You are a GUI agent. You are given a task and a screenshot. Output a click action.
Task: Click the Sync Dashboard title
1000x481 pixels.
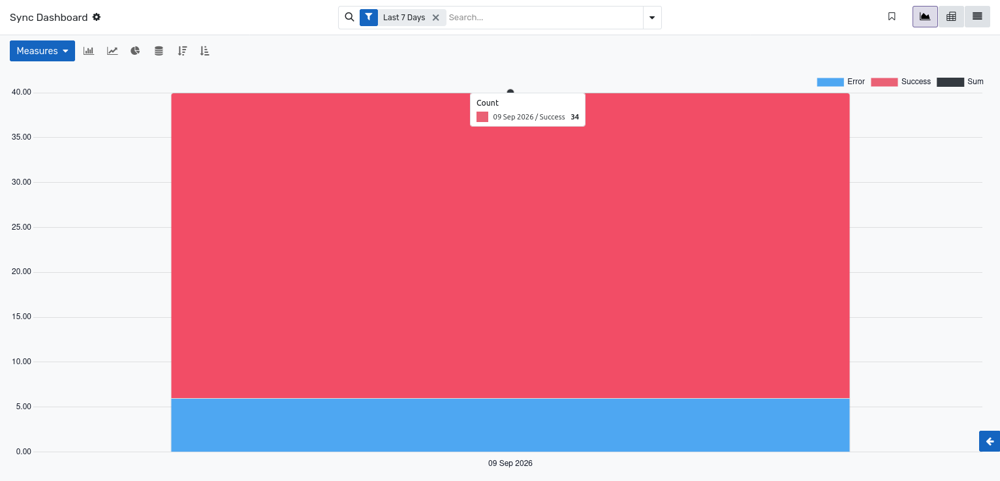[48, 18]
